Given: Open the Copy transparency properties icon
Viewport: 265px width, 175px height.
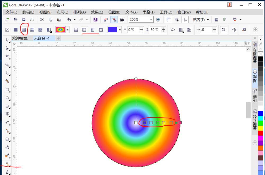Looking at the screenshot, I should coord(234,30).
